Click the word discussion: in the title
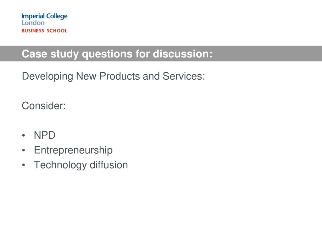Viewport: 322px width, 241px height. [183, 54]
